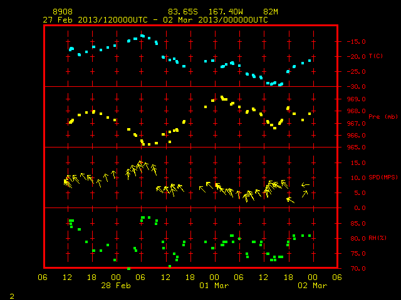401x300 pixels.
Task: Click the 167.40W longitude text
Action: 226,12
